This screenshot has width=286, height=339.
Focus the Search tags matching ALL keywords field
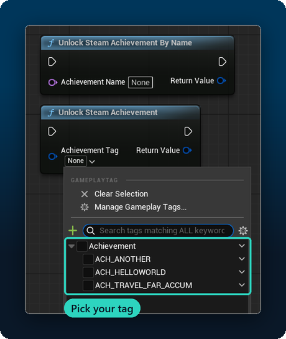pyautogui.click(x=159, y=231)
